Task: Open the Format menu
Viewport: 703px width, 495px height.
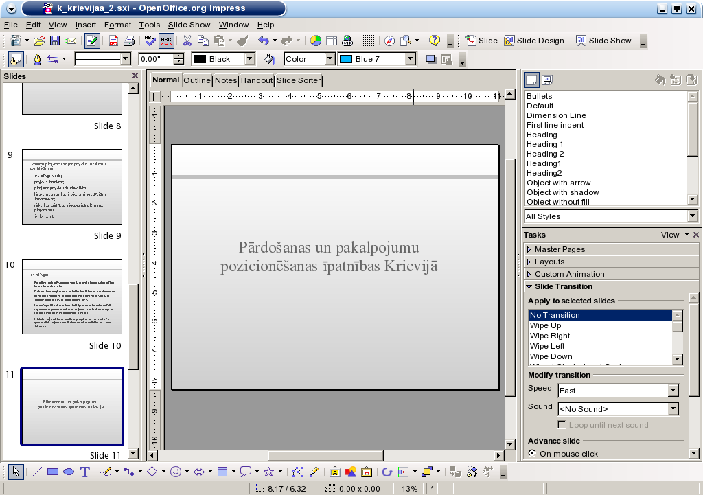Action: tap(117, 25)
